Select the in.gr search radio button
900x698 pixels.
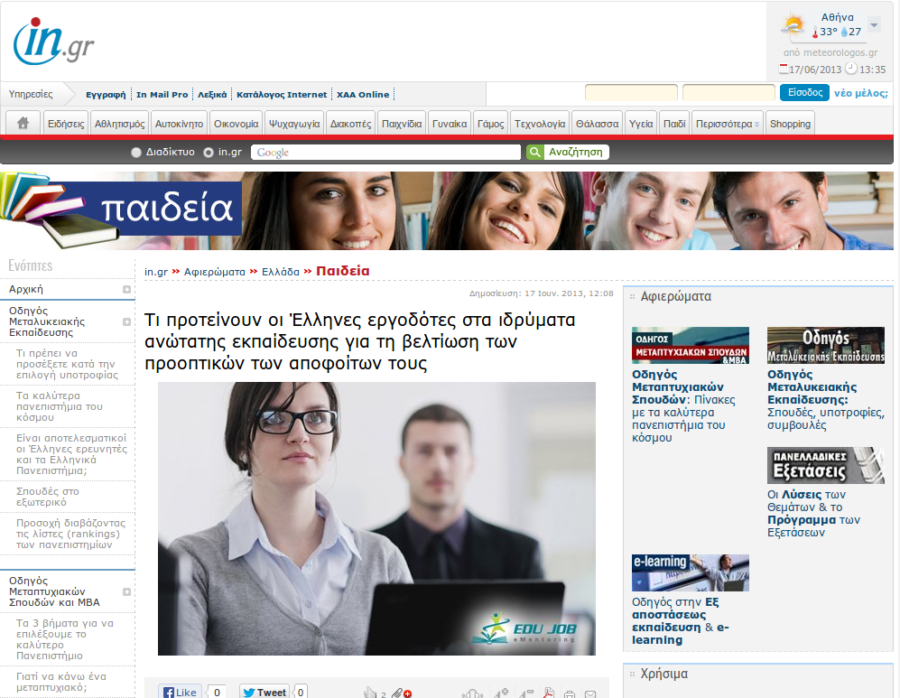[209, 153]
